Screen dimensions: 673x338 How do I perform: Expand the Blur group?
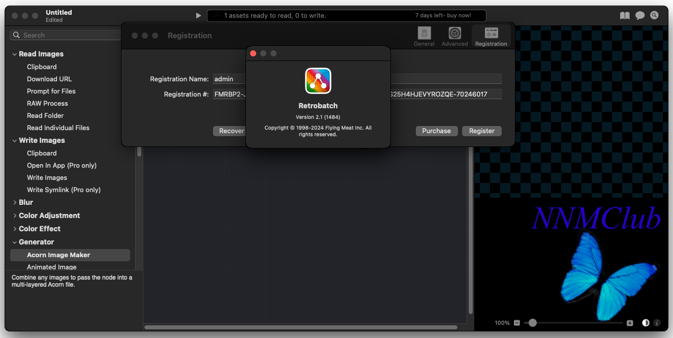click(x=14, y=202)
